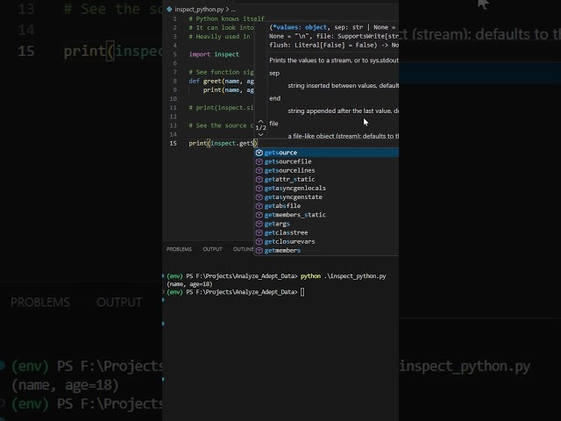Show next signature with down chevron
This screenshot has width=561, height=421.
click(x=260, y=134)
